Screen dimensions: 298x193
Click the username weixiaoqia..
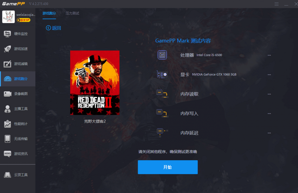coord(26,15)
